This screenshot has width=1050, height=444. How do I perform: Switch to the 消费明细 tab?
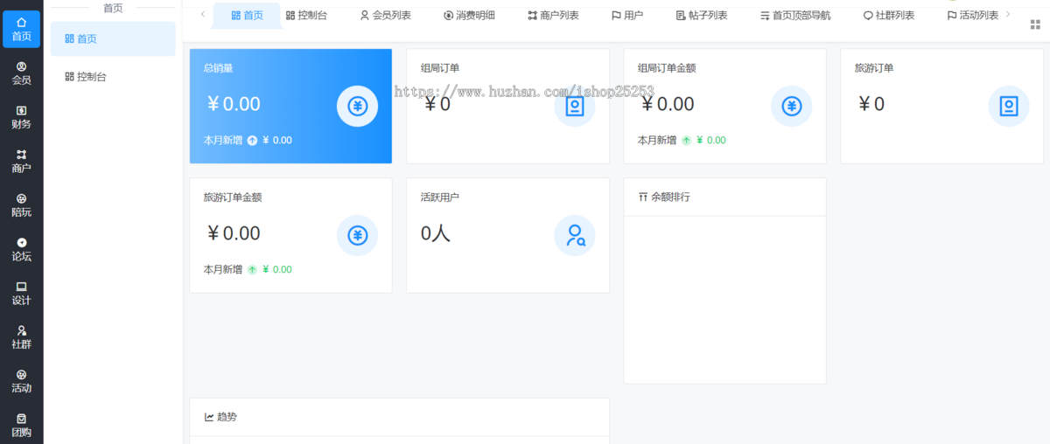pyautogui.click(x=469, y=15)
